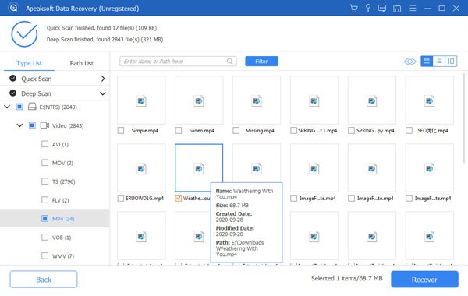The image size is (468, 296).
Task: Toggle the E:(NTFS) drive checkbox
Action: click(x=19, y=107)
